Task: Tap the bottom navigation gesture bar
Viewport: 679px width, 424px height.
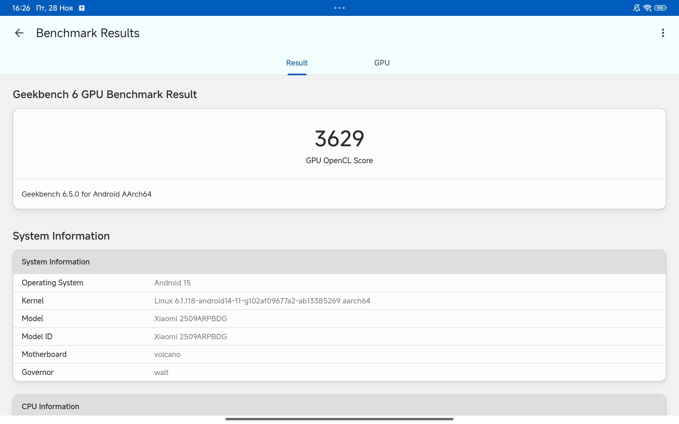Action: 339,419
